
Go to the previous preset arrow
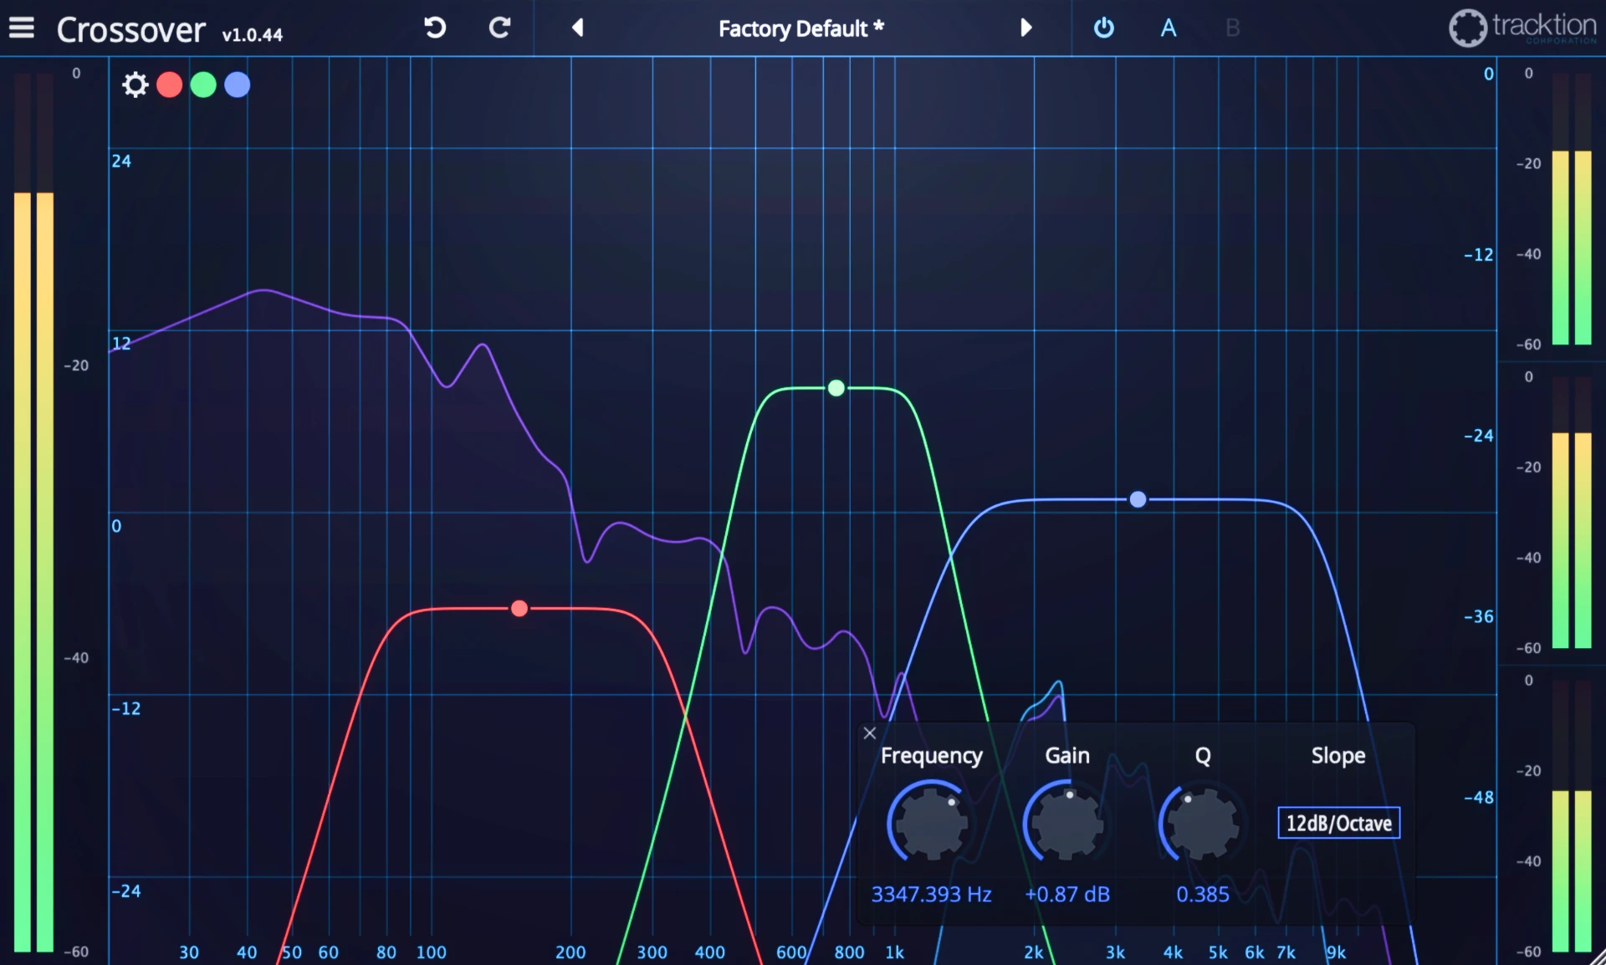click(x=577, y=28)
